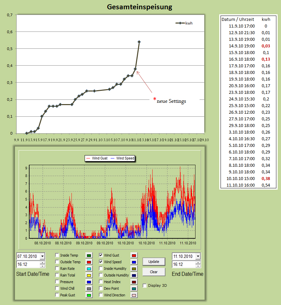Image resolution: width=281 pixels, height=305 pixels.
Task: Click the Clear button
Action: pyautogui.click(x=153, y=272)
